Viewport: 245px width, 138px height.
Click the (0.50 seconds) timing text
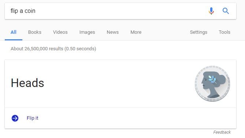(x=80, y=49)
